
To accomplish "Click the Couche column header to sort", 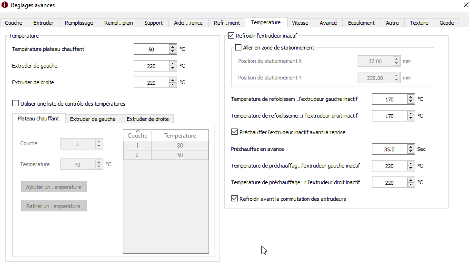I will (x=137, y=136).
